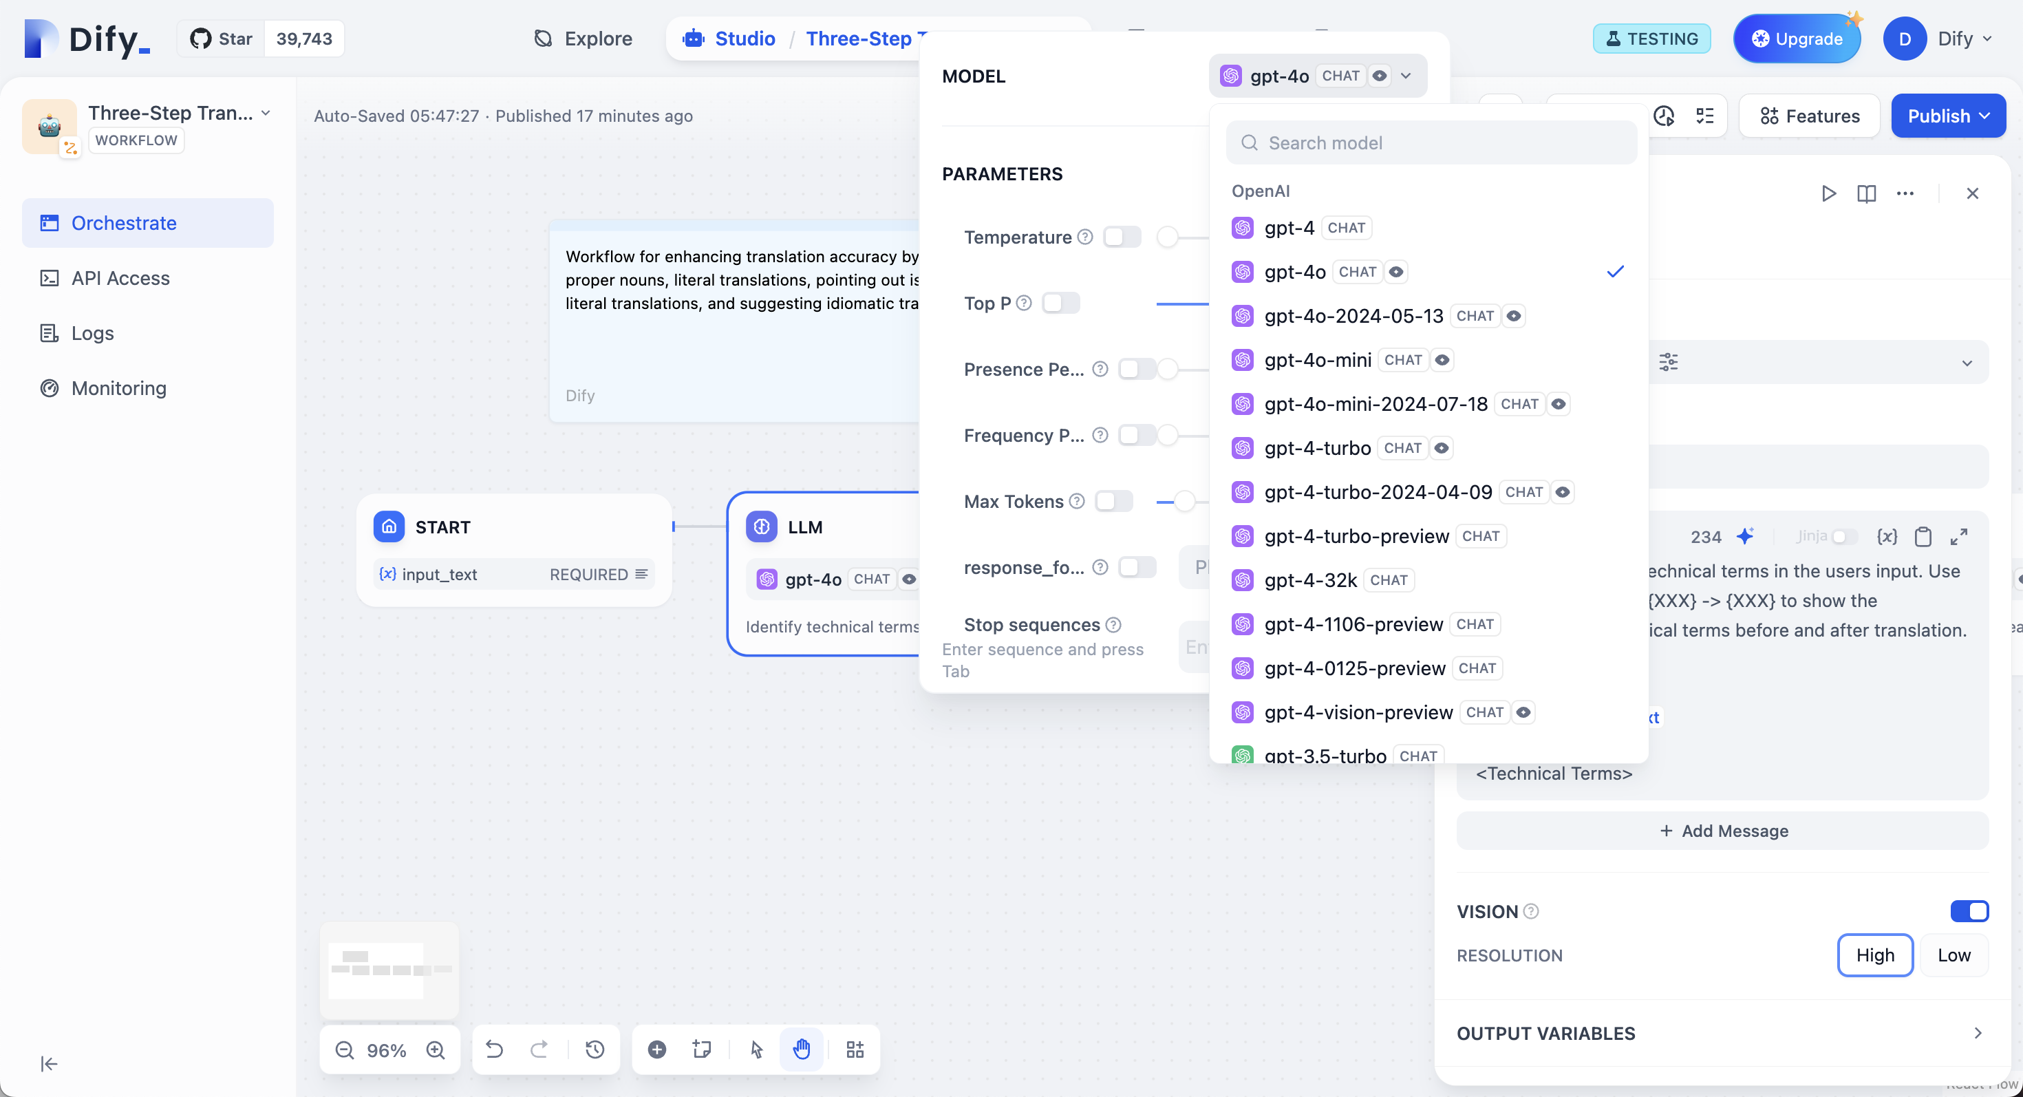Click the Max Tokens slider handle
The width and height of the screenshot is (2023, 1097).
pos(1184,501)
